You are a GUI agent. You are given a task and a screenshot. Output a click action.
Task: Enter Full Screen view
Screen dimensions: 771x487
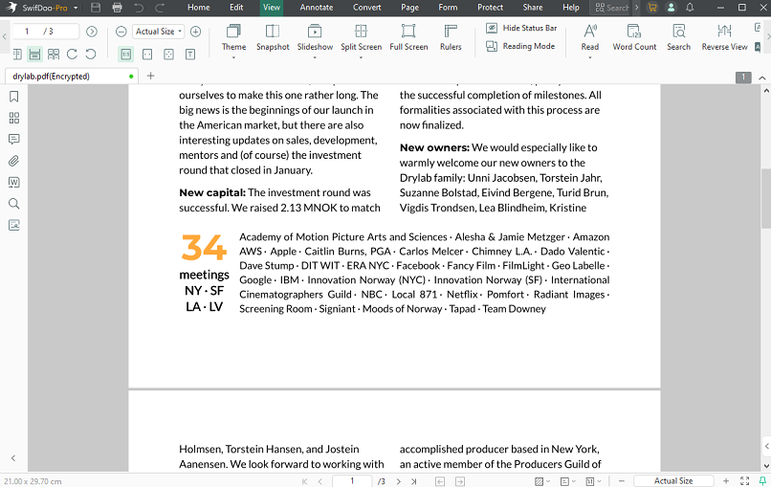(408, 38)
